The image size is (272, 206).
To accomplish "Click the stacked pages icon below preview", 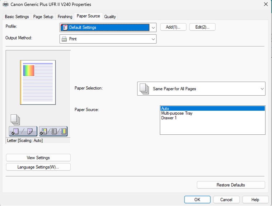I will coord(15,120).
